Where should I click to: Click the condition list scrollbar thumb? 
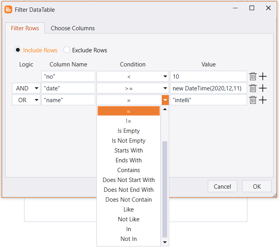coord(165,189)
